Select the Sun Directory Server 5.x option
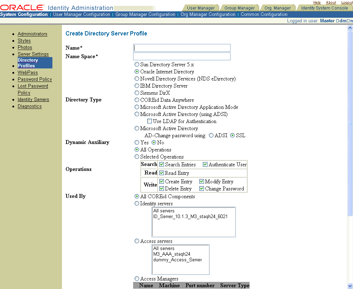This screenshot has width=353, height=289. (x=137, y=65)
